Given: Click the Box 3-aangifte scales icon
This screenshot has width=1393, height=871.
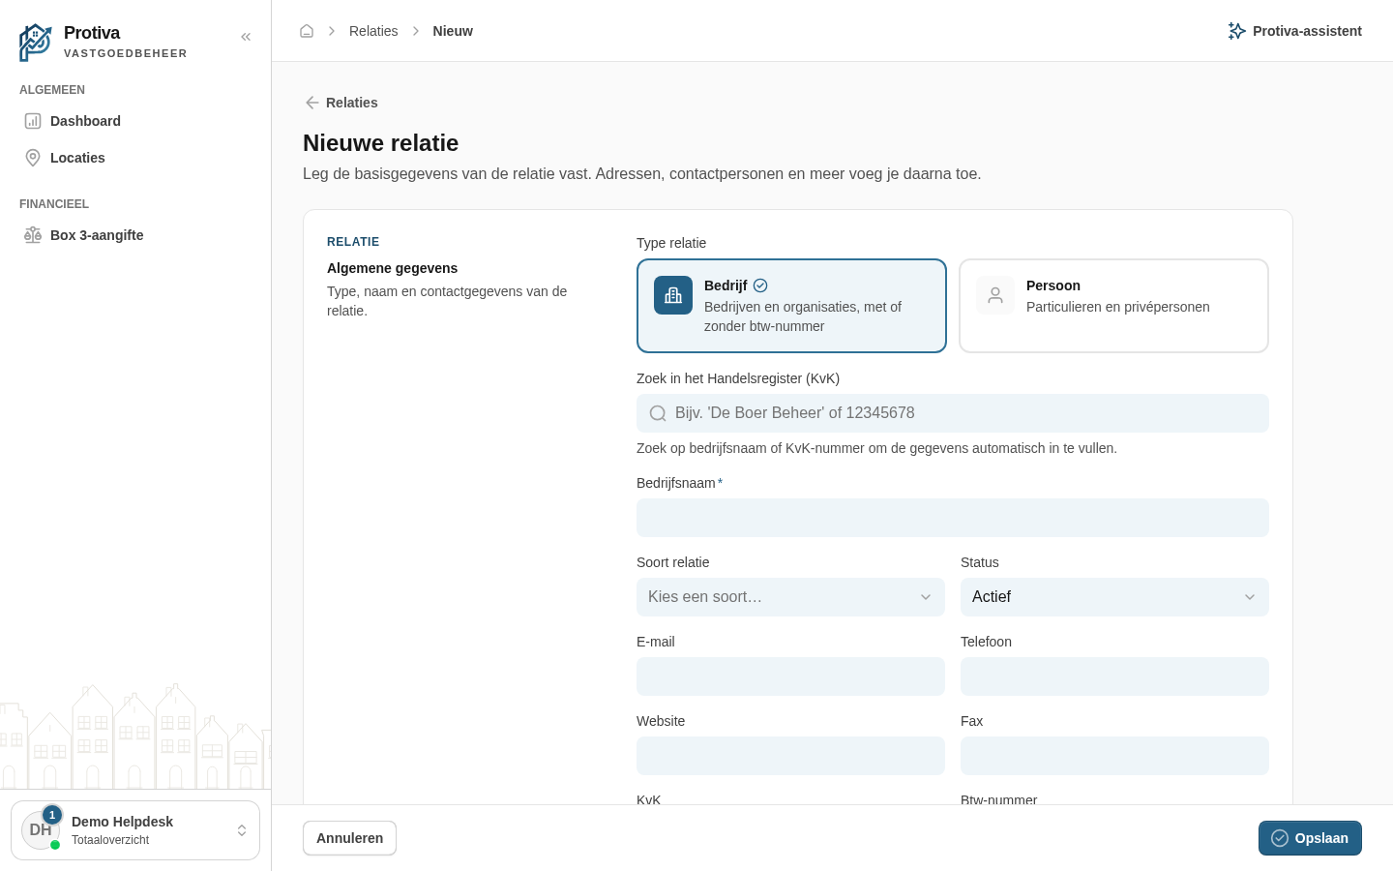Looking at the screenshot, I should [x=33, y=235].
